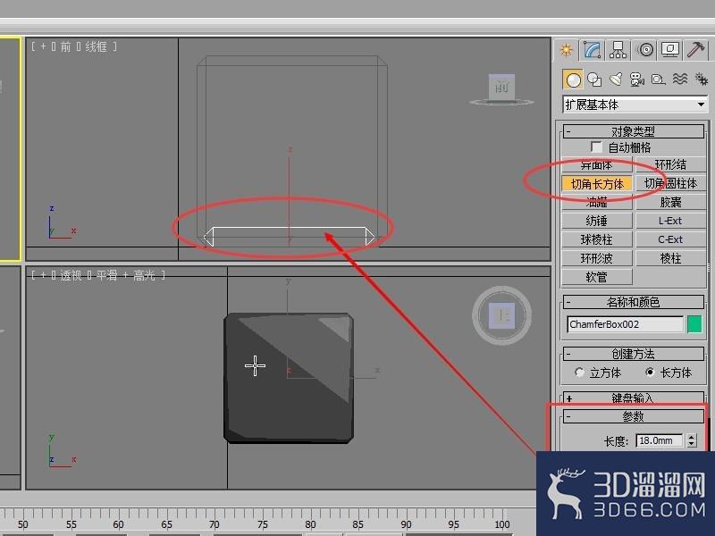Open the Utilities hammer tab
The width and height of the screenshot is (715, 536).
(695, 50)
